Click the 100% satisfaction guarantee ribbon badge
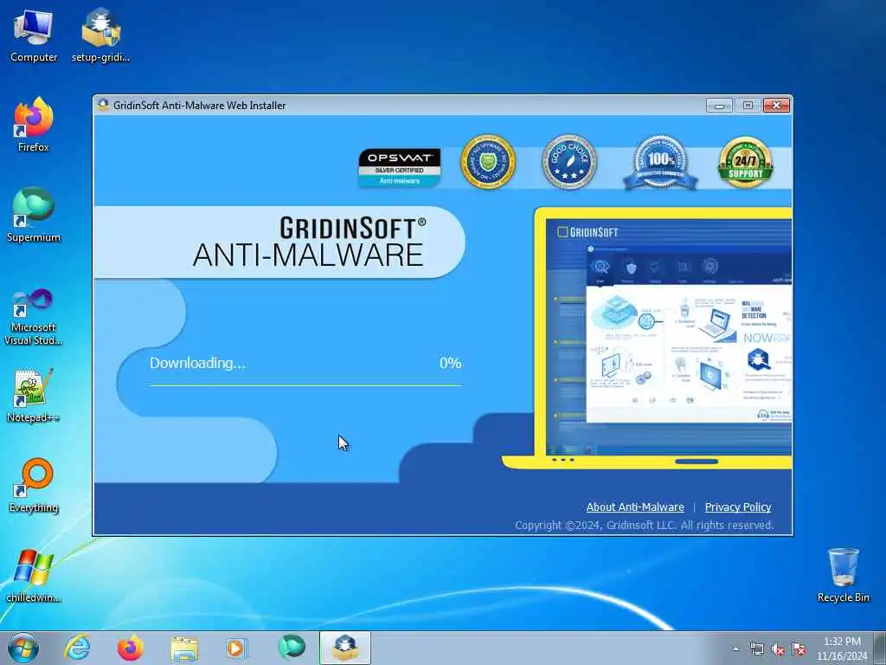The height and width of the screenshot is (665, 886). click(x=660, y=163)
